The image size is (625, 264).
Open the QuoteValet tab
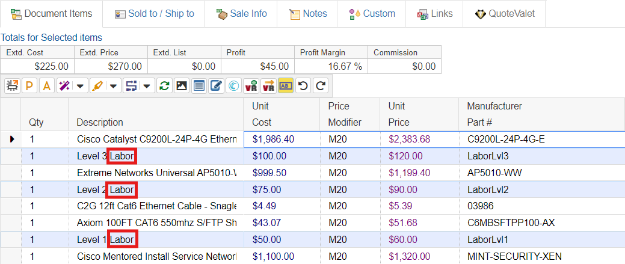(504, 13)
